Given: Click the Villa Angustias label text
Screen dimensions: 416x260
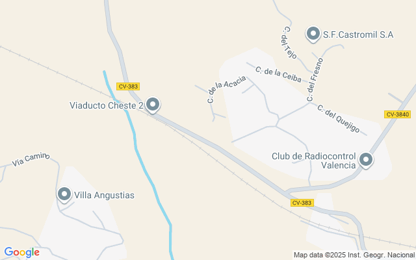Looking at the screenshot, I should tap(104, 195).
